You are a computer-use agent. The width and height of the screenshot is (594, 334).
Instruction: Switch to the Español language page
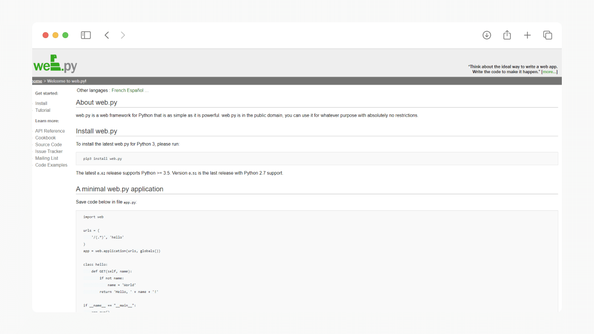click(135, 91)
